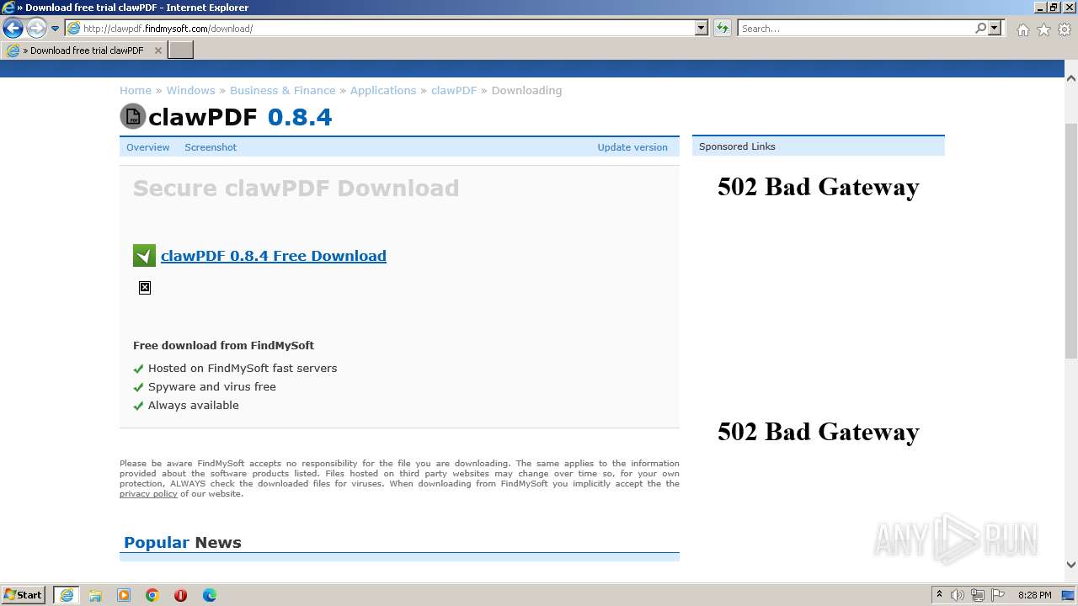Click the scrollbar down arrow
The image size is (1078, 606).
click(1071, 565)
